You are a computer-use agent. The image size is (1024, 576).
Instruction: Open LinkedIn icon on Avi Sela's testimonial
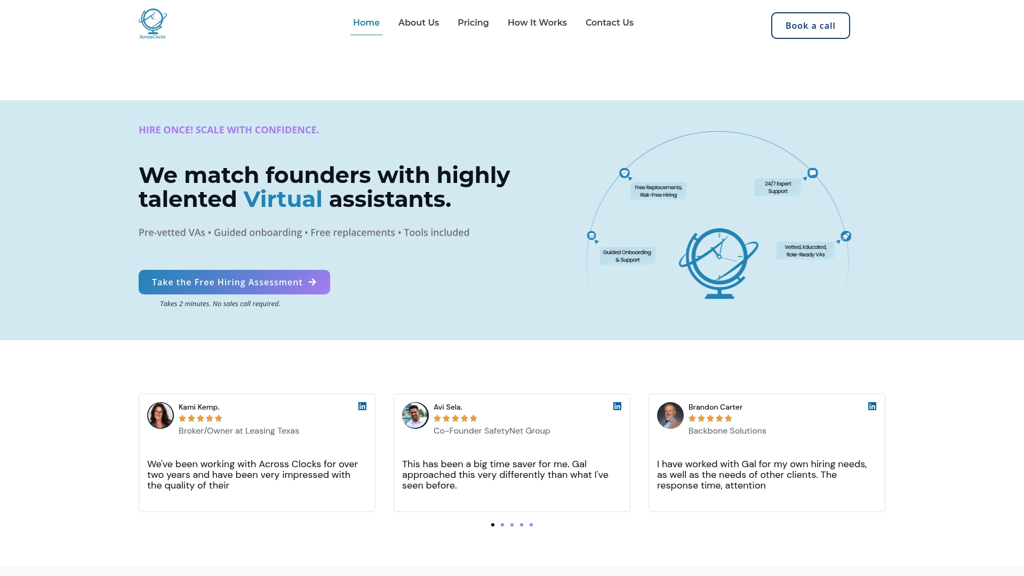[617, 406]
